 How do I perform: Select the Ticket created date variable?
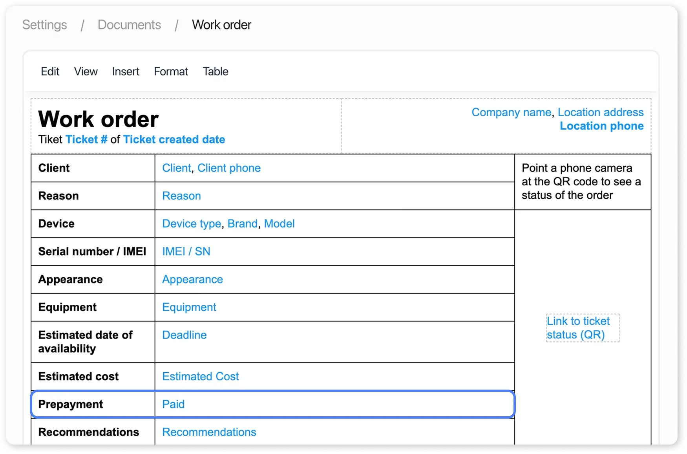(174, 139)
